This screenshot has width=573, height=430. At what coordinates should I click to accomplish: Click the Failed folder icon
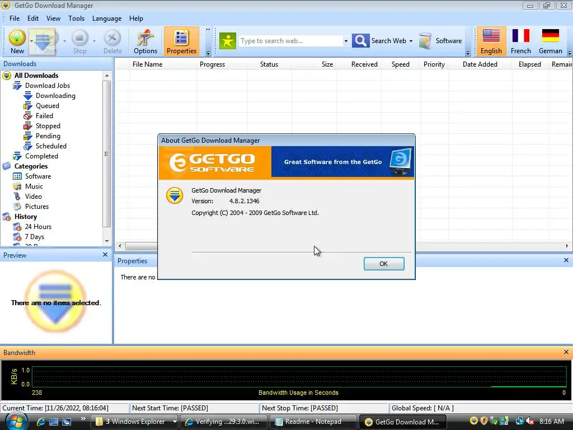click(x=28, y=116)
